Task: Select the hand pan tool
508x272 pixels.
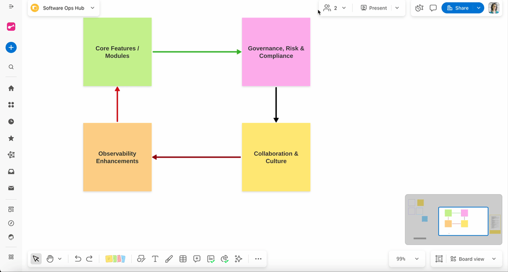Action: pos(50,259)
